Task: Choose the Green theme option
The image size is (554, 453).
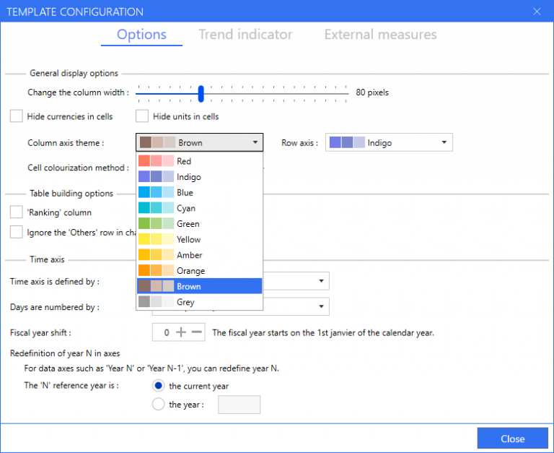Action: tap(200, 224)
